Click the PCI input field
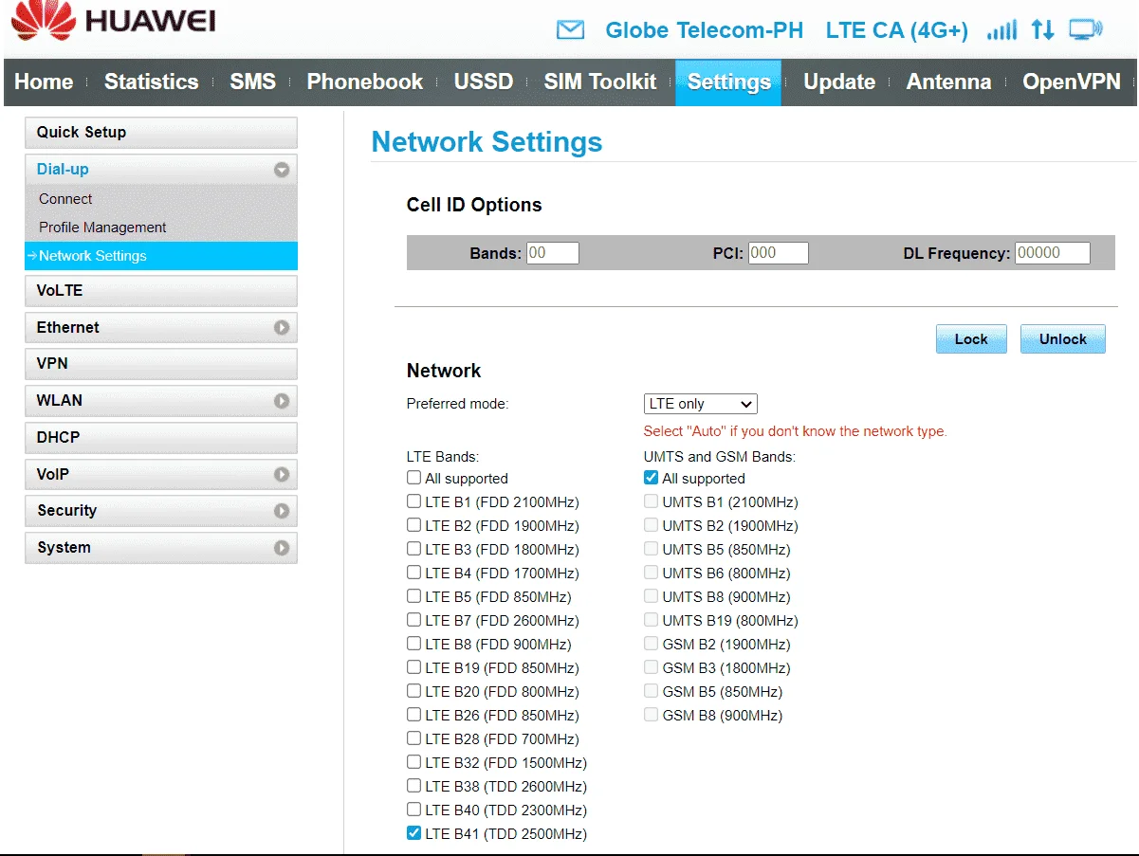Screen dimensions: 1139x856 tap(779, 253)
